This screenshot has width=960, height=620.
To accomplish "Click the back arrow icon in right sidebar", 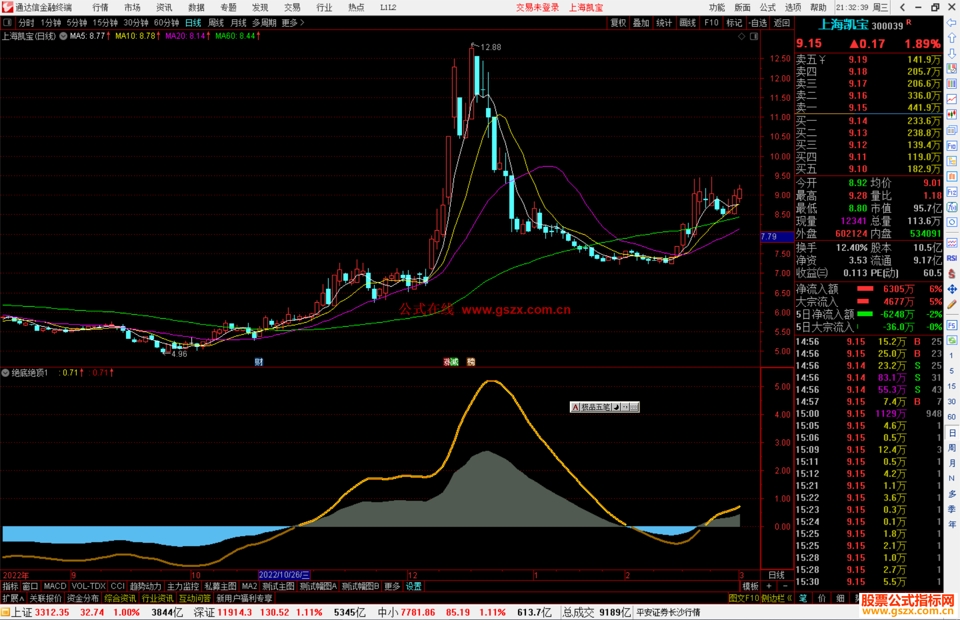I will 952,23.
